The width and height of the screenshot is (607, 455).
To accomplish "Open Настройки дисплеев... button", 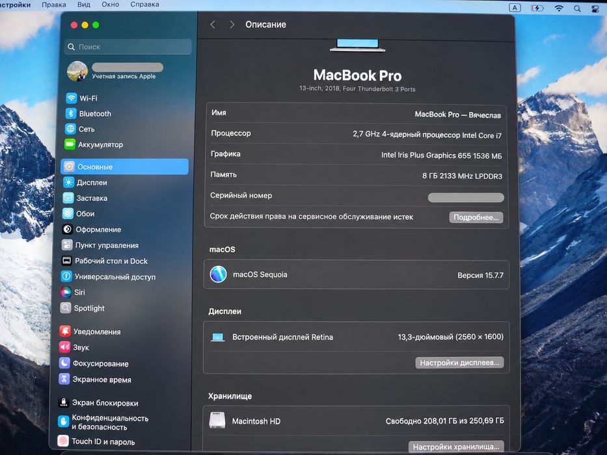I will 459,363.
